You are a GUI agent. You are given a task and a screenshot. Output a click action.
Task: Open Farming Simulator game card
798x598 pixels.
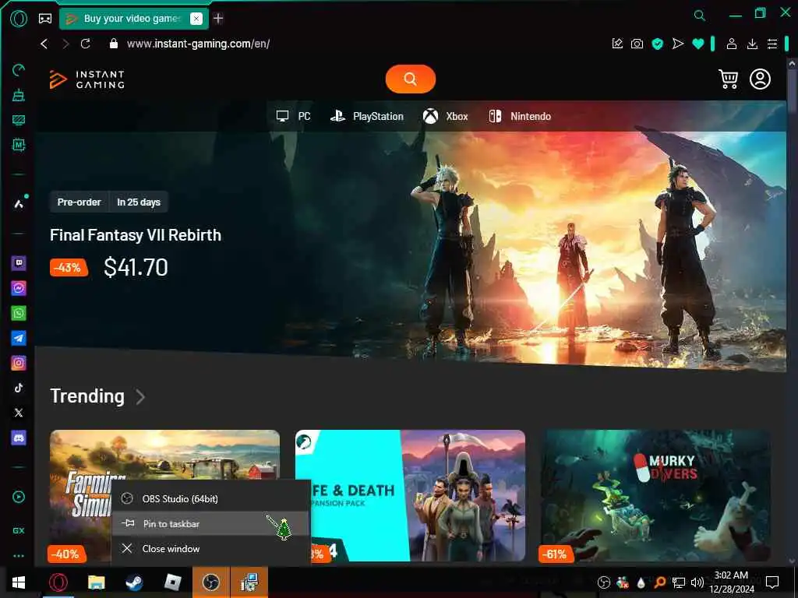point(164,455)
